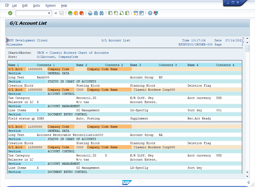This screenshot has height=187, width=255.
Task: Click the SAP logo at the bottom
Action: (x=127, y=182)
